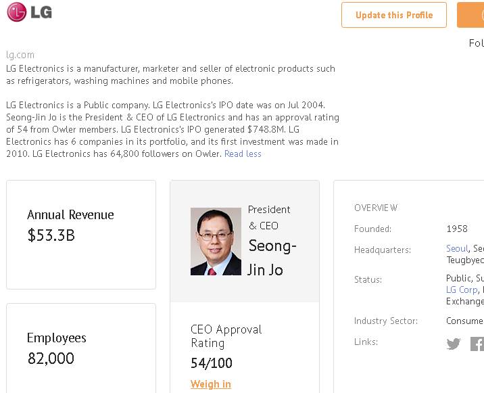484x393 pixels.
Task: Click the CEO Approval Rating 54/100 score
Action: 211,363
